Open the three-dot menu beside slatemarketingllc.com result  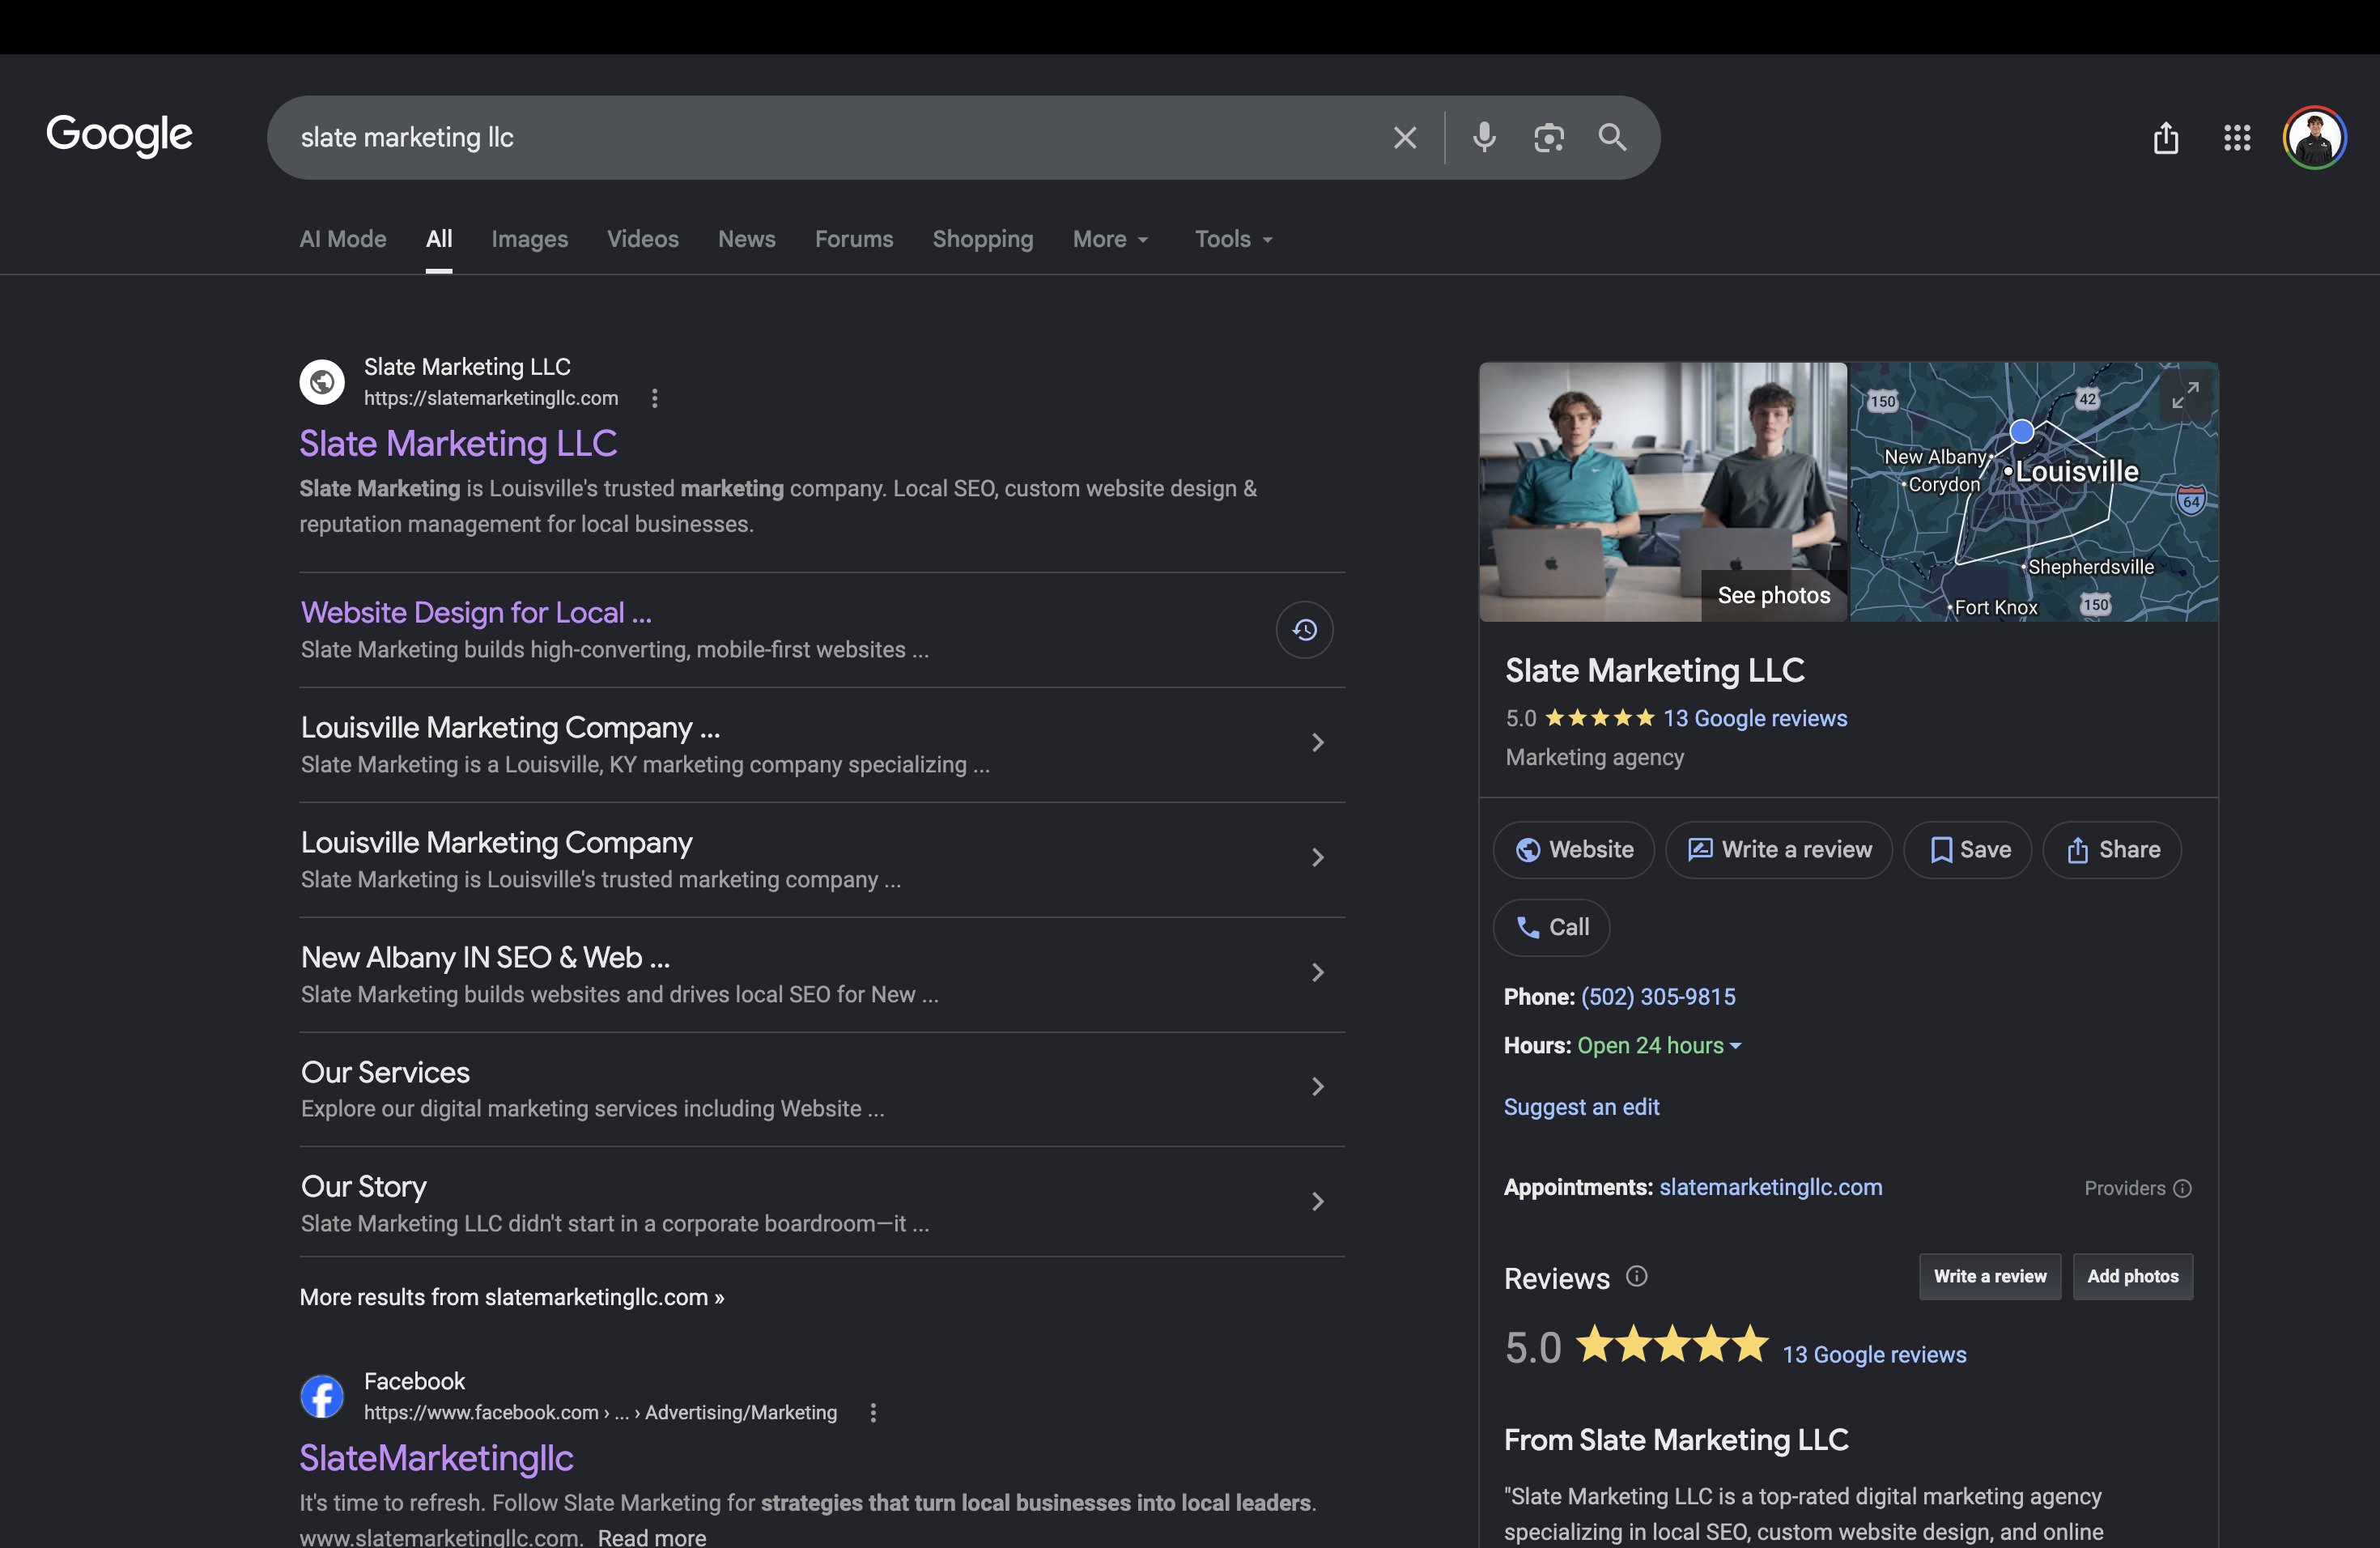[x=655, y=398]
